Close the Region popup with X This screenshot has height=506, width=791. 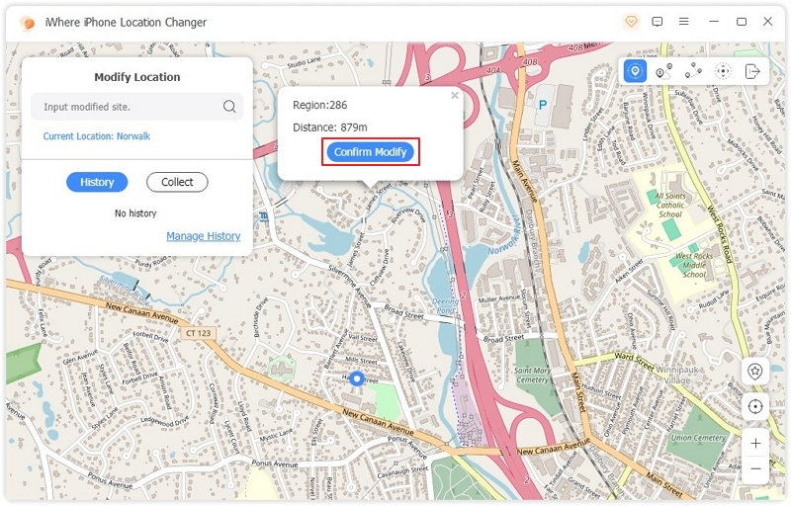455,95
